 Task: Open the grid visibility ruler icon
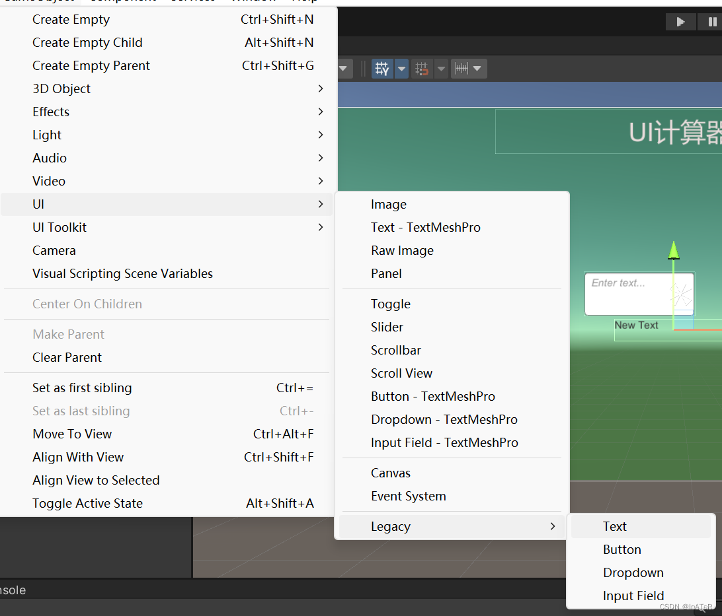coord(463,69)
